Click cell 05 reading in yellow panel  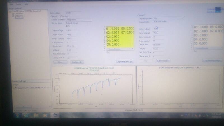(113, 45)
